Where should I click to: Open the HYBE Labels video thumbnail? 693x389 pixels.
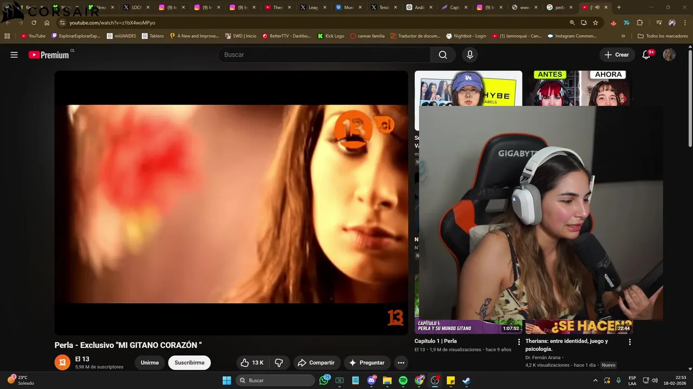pos(468,88)
